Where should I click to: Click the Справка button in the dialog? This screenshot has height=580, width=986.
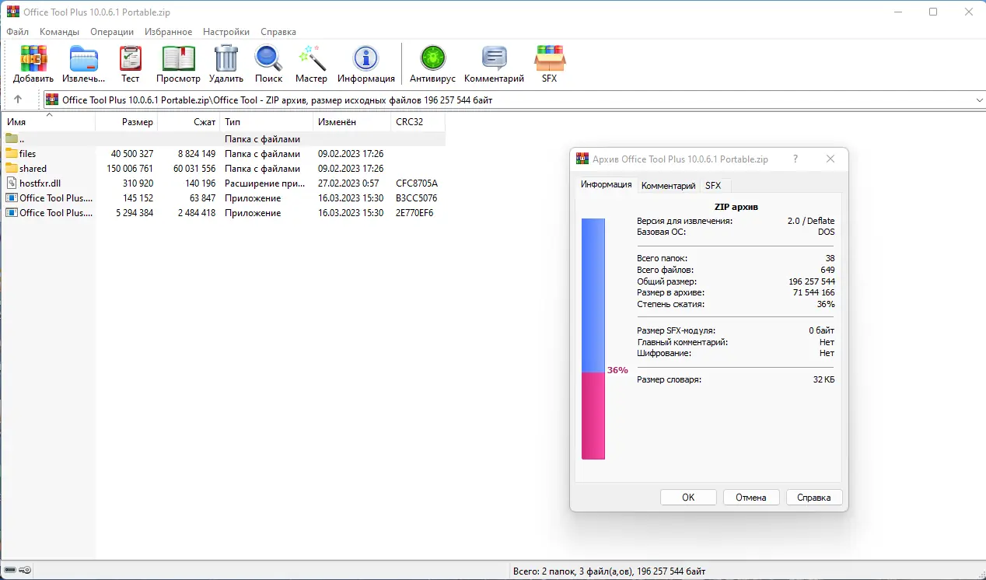(x=813, y=497)
